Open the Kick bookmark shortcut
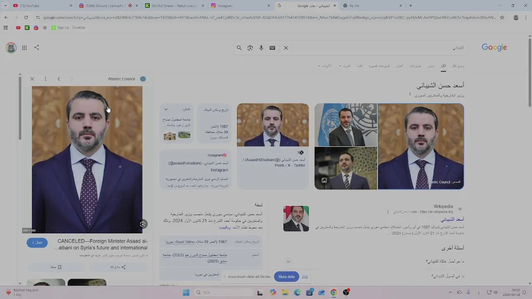The height and width of the screenshot is (299, 532). 27,28
